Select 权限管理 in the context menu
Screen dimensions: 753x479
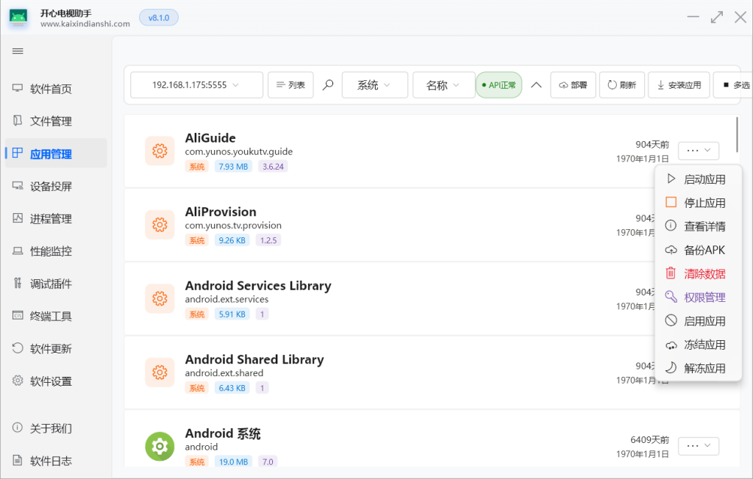pyautogui.click(x=704, y=298)
